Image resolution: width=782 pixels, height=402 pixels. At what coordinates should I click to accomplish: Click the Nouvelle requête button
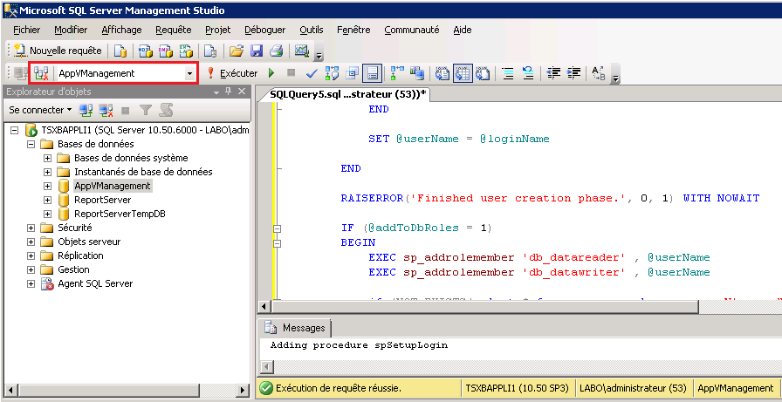pyautogui.click(x=58, y=51)
